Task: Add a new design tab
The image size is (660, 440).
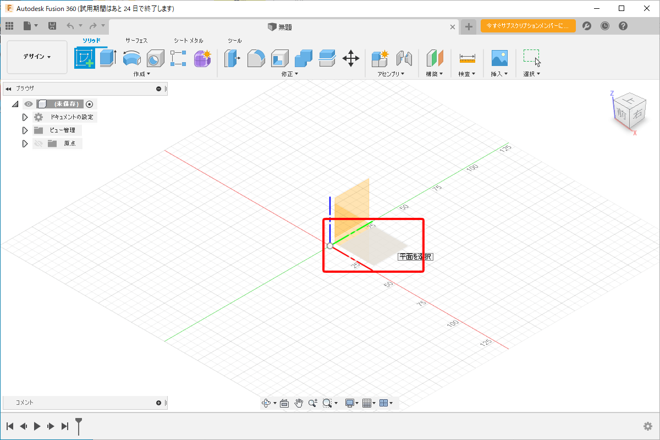Action: click(468, 26)
